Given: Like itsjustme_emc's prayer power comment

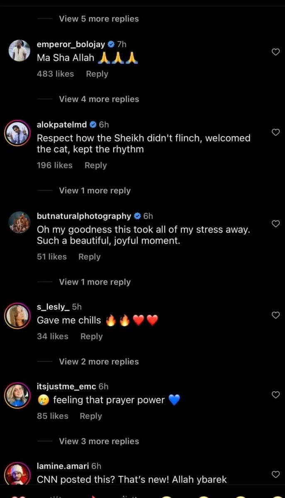Looking at the screenshot, I should [275, 395].
